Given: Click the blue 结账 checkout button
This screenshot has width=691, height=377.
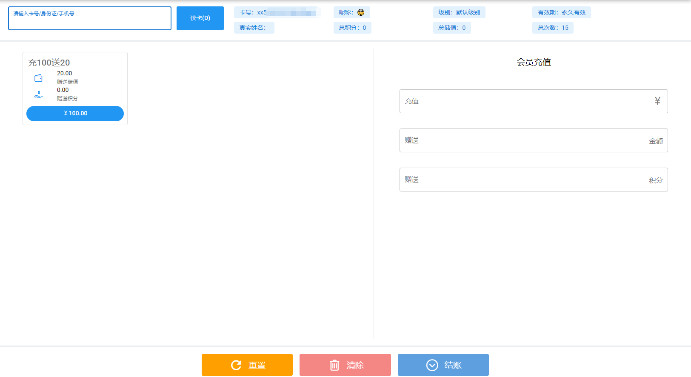Looking at the screenshot, I should pyautogui.click(x=443, y=365).
